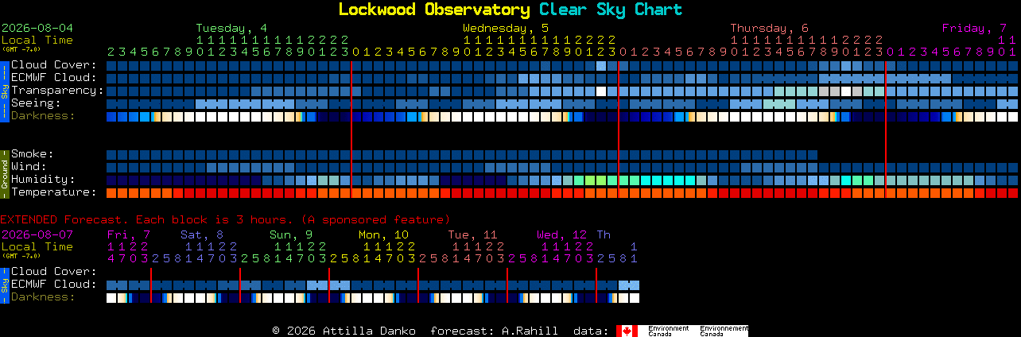Open the Seeing row label
The image size is (1021, 337).
point(36,103)
